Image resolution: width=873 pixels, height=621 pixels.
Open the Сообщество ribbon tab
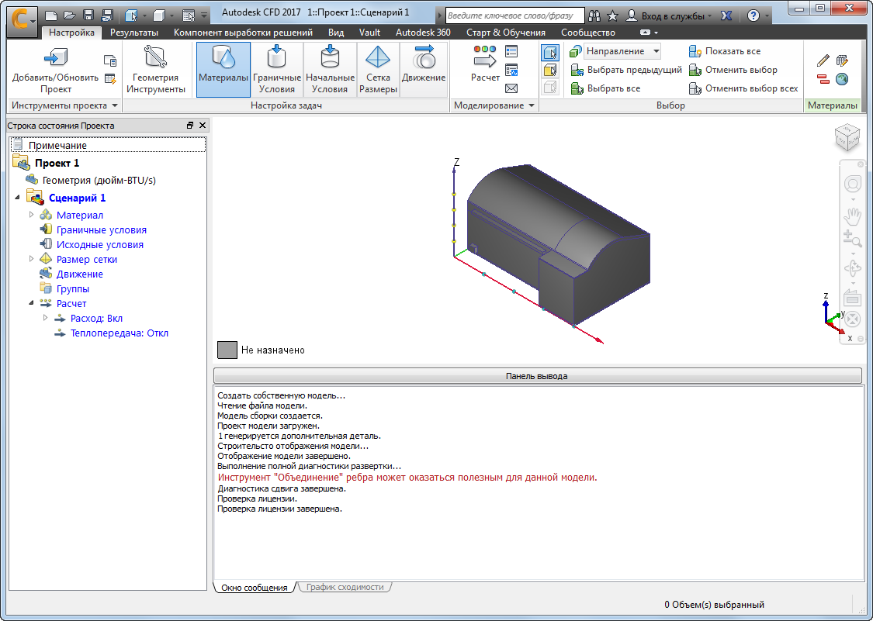[588, 33]
